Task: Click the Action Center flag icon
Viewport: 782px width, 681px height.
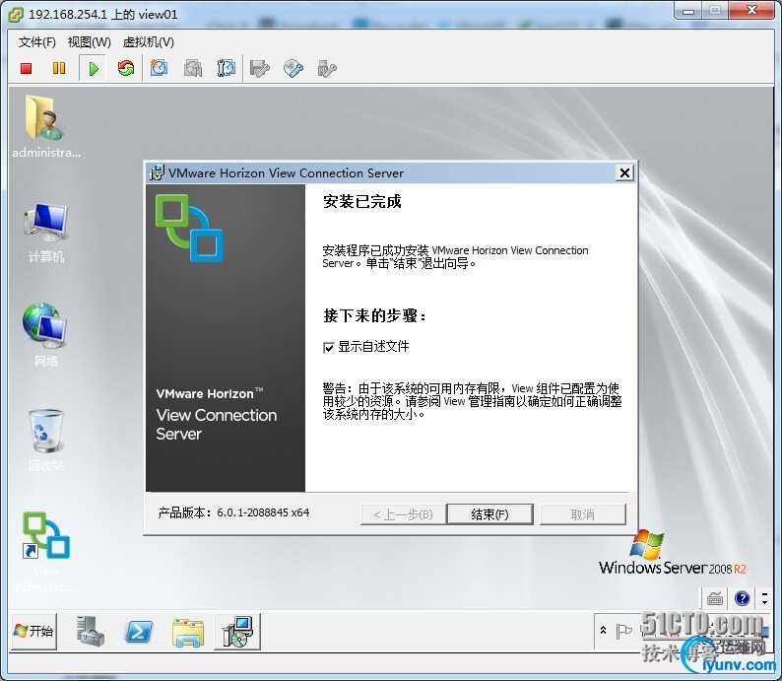Action: click(x=623, y=631)
